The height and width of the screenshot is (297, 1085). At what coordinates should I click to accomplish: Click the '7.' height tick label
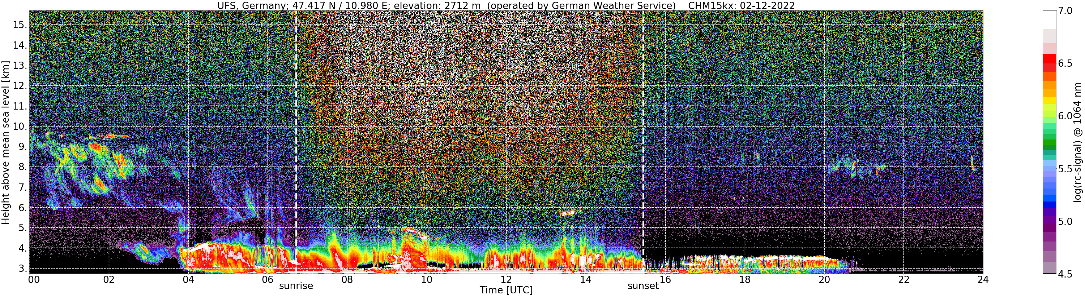point(23,187)
